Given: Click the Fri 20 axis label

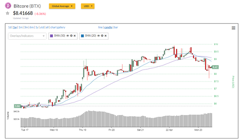Looking at the screenshot, I should [111, 130].
